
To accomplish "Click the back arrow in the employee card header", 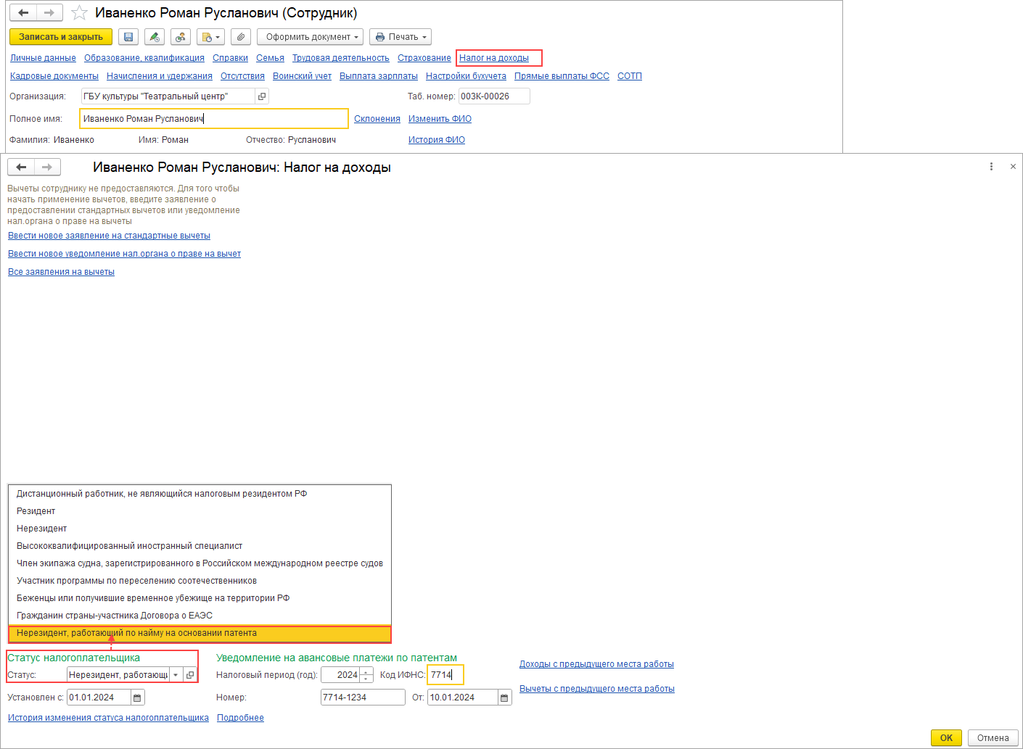I will pos(23,13).
